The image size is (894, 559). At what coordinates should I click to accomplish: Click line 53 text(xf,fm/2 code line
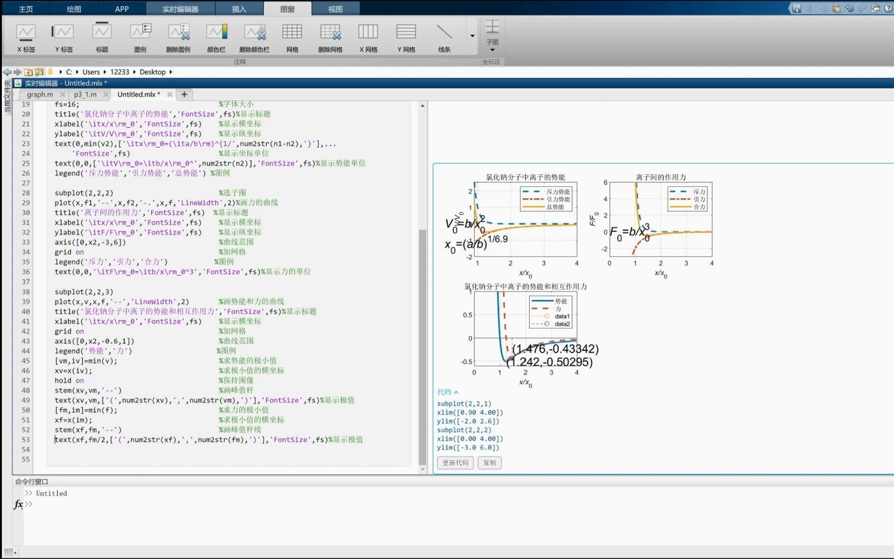coord(209,439)
